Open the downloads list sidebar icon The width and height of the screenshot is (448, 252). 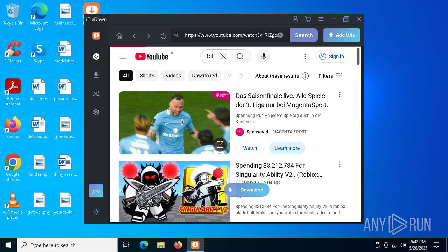(96, 75)
